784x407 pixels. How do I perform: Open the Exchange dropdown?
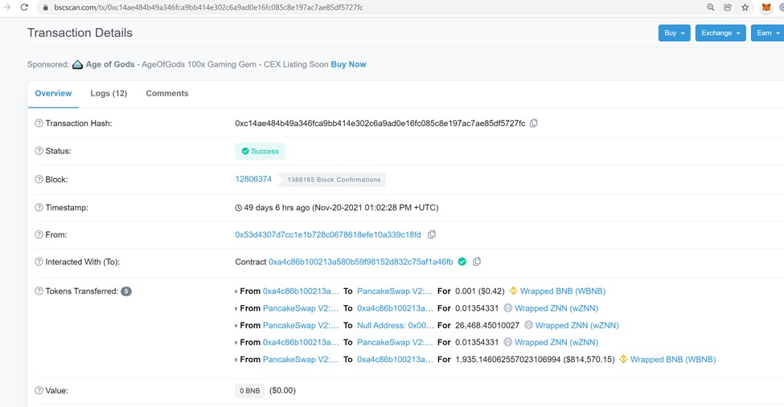click(x=720, y=33)
